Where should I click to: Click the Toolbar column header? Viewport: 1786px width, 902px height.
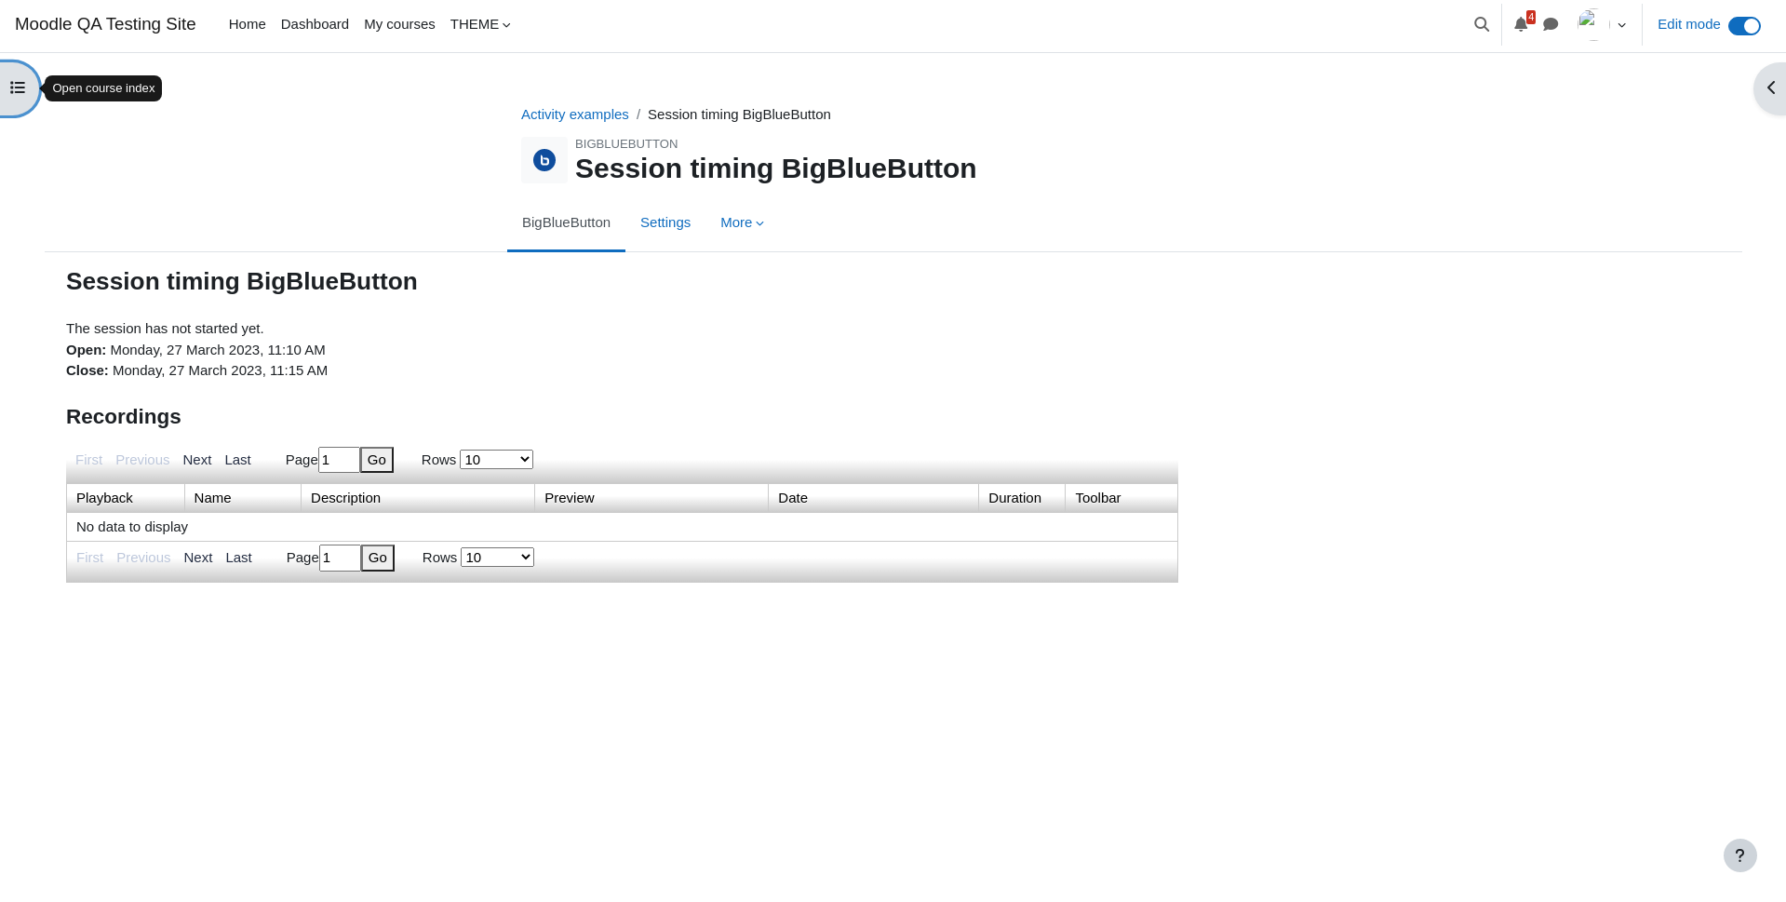[x=1121, y=498]
